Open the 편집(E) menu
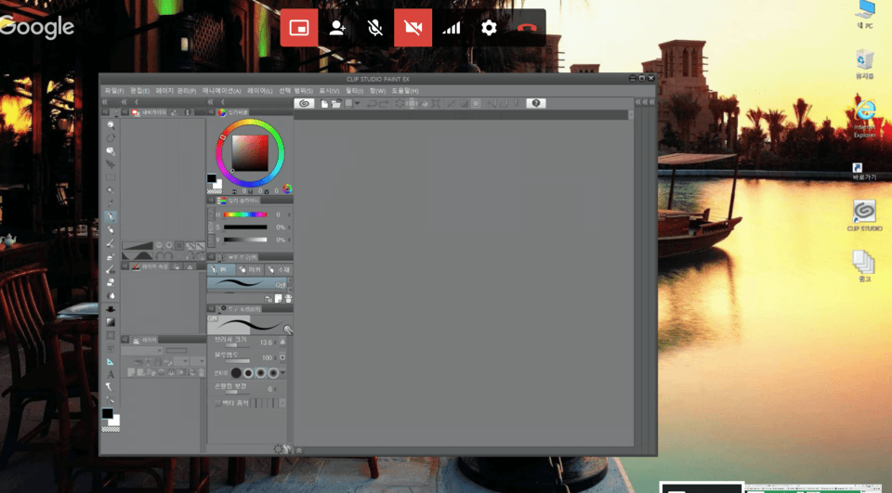Image resolution: width=892 pixels, height=493 pixels. coord(139,90)
